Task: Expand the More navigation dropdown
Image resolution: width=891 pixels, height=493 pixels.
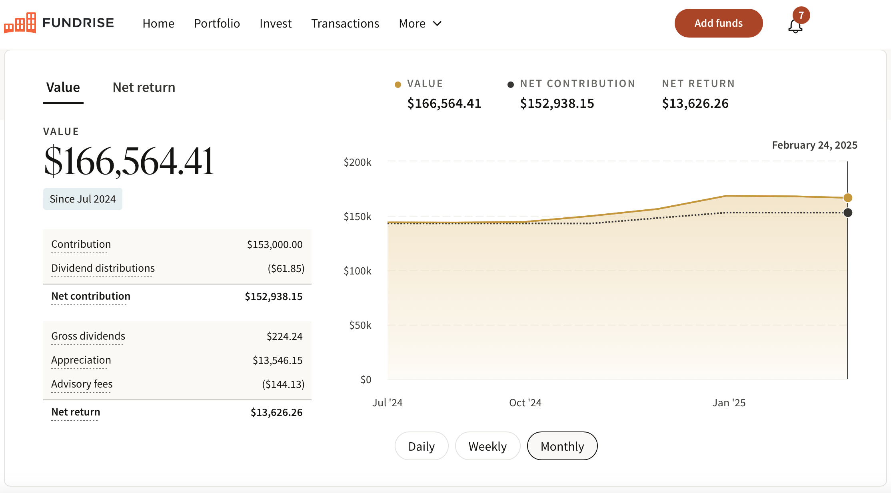Action: point(421,22)
